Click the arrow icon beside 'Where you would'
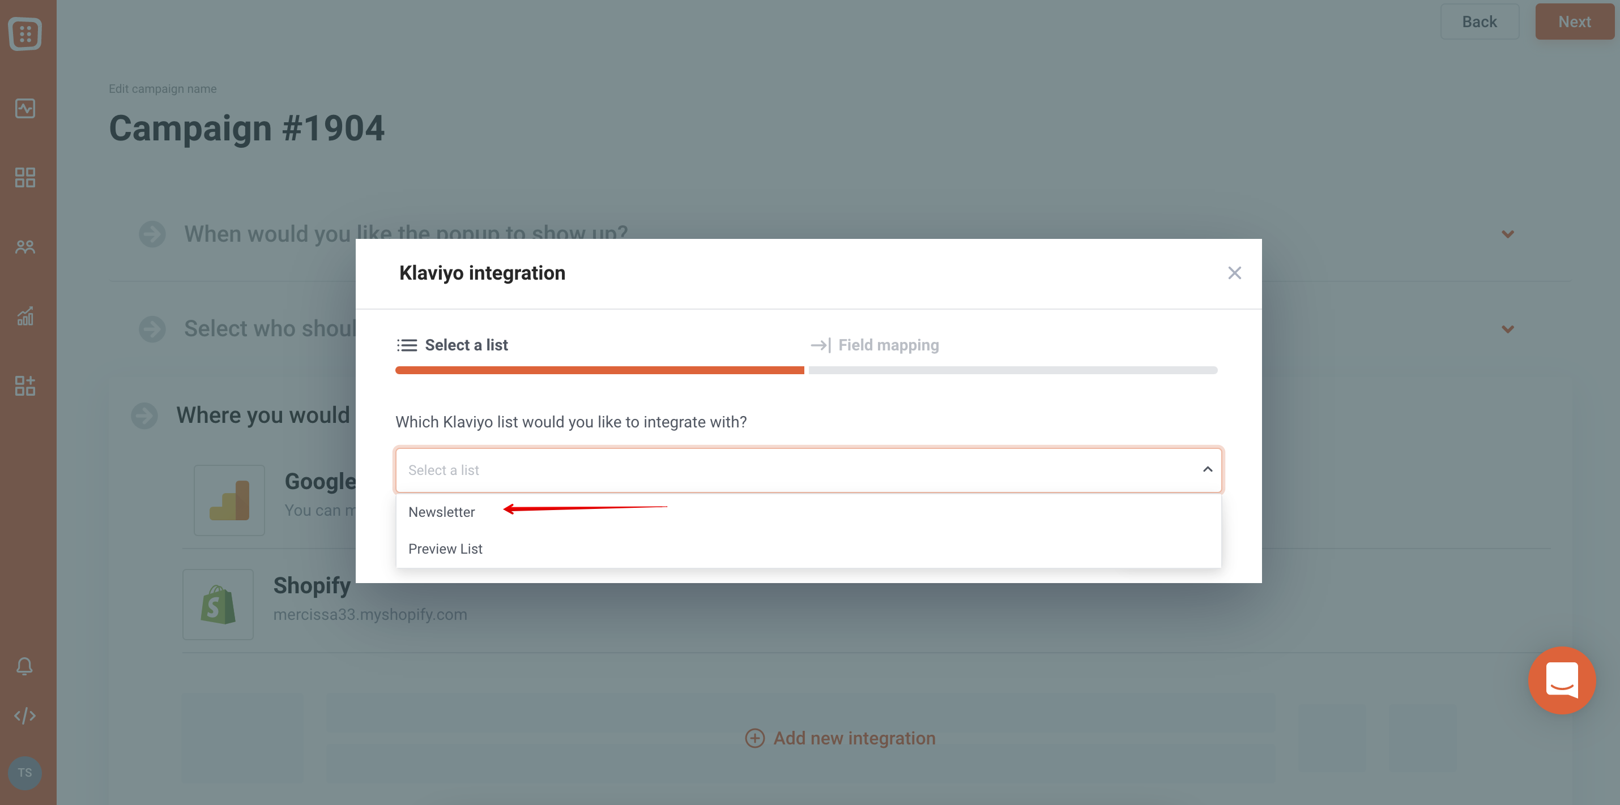Screen dimensions: 1620x805 (144, 416)
